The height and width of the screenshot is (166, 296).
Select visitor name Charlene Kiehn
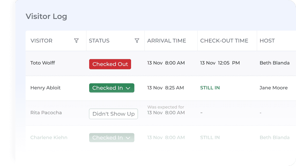click(x=49, y=137)
